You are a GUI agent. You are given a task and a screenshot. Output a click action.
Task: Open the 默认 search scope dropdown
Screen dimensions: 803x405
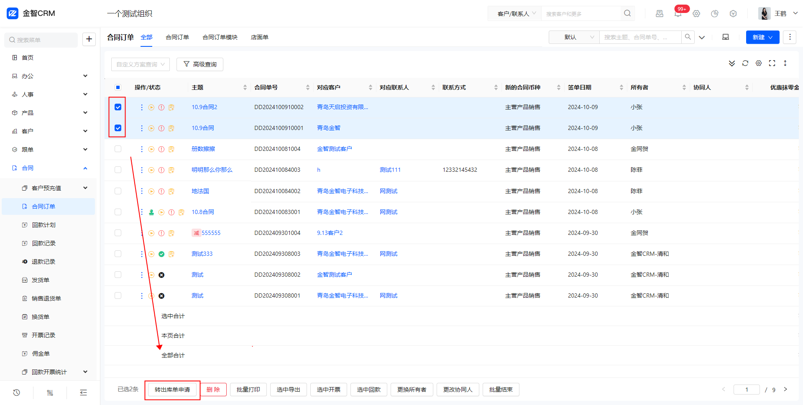[574, 37]
